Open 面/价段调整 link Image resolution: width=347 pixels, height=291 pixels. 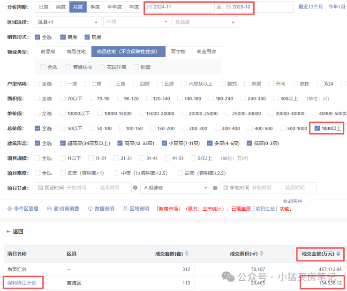[x=67, y=208]
